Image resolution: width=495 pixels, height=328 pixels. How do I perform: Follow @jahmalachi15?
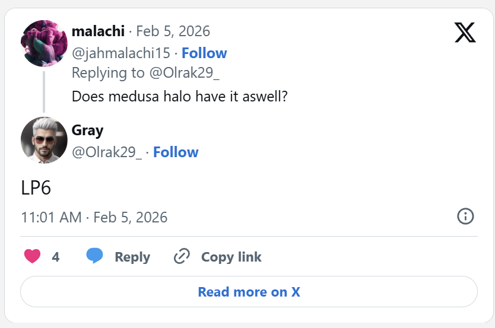(204, 53)
